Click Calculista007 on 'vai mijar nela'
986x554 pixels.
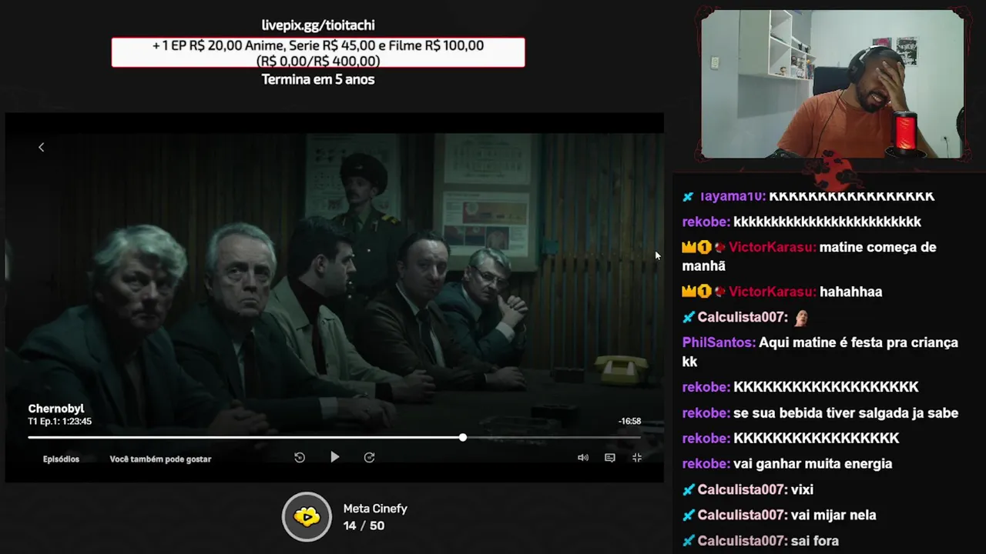coord(743,515)
